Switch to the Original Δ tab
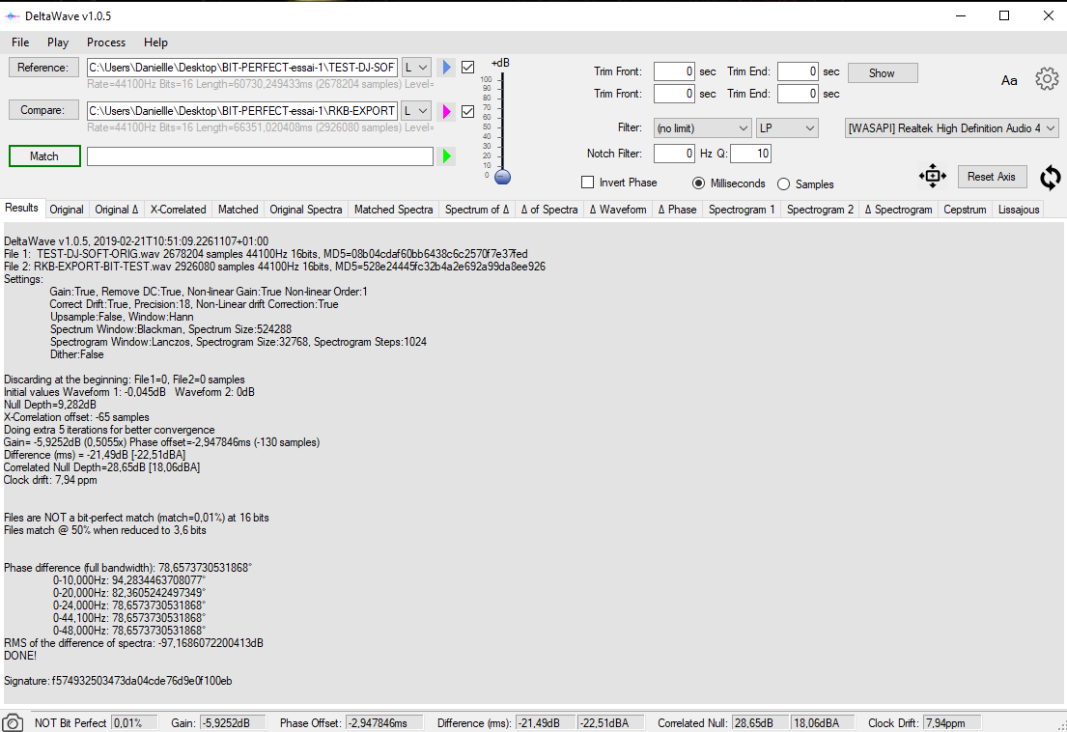 (117, 210)
